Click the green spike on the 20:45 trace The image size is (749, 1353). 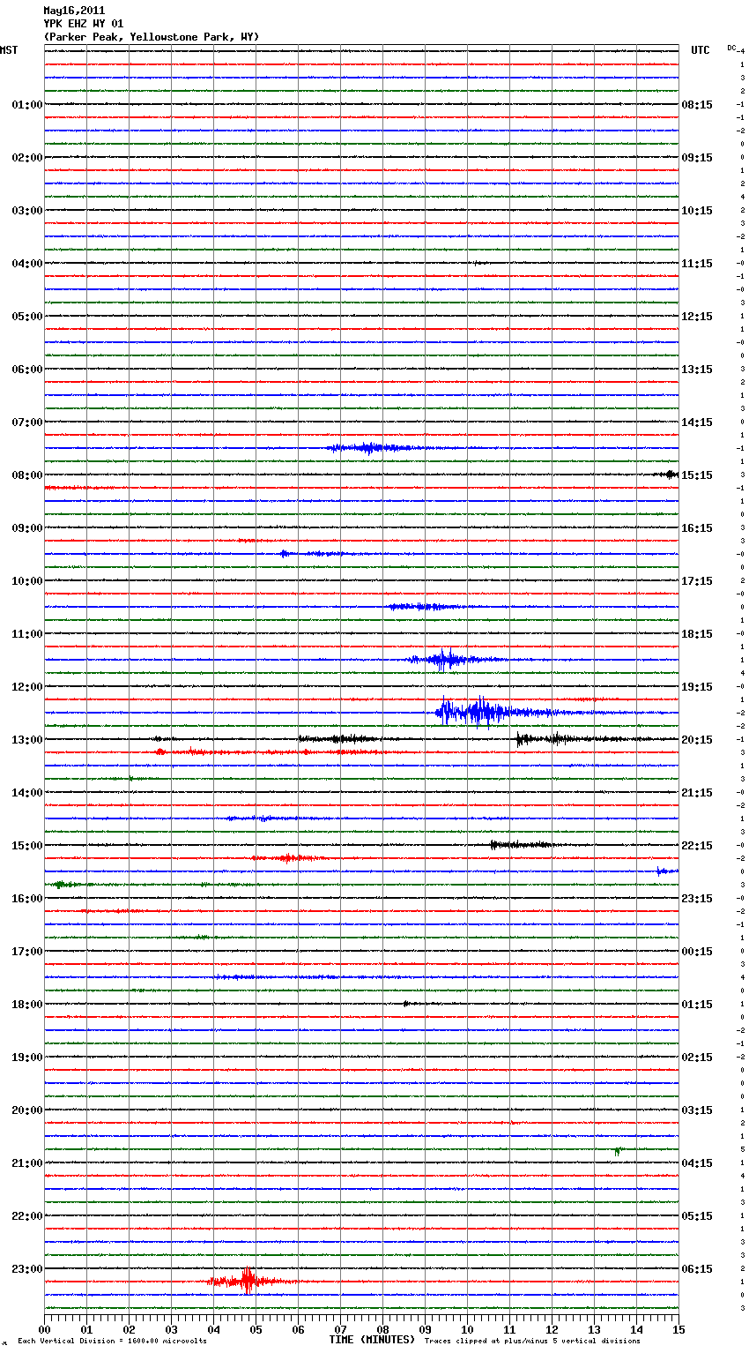pos(618,1150)
